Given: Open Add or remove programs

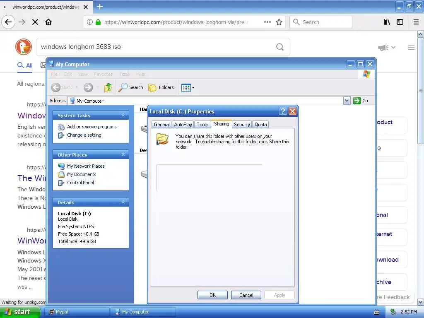Looking at the screenshot, I should 92,127.
